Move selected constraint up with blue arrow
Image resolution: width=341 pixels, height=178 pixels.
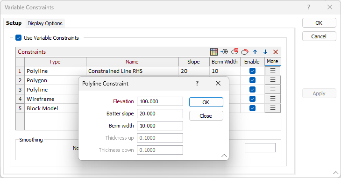[x=255, y=52]
